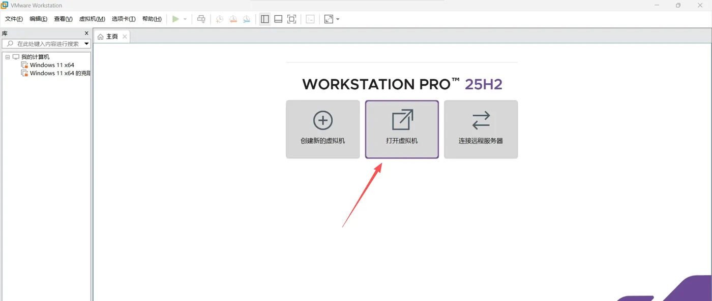Open the 编辑(E) menu

click(39, 19)
